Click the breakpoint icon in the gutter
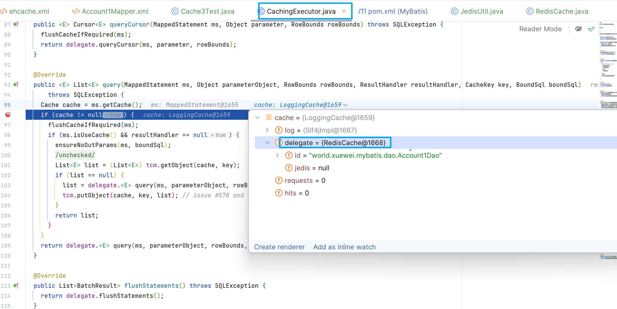 coord(8,115)
